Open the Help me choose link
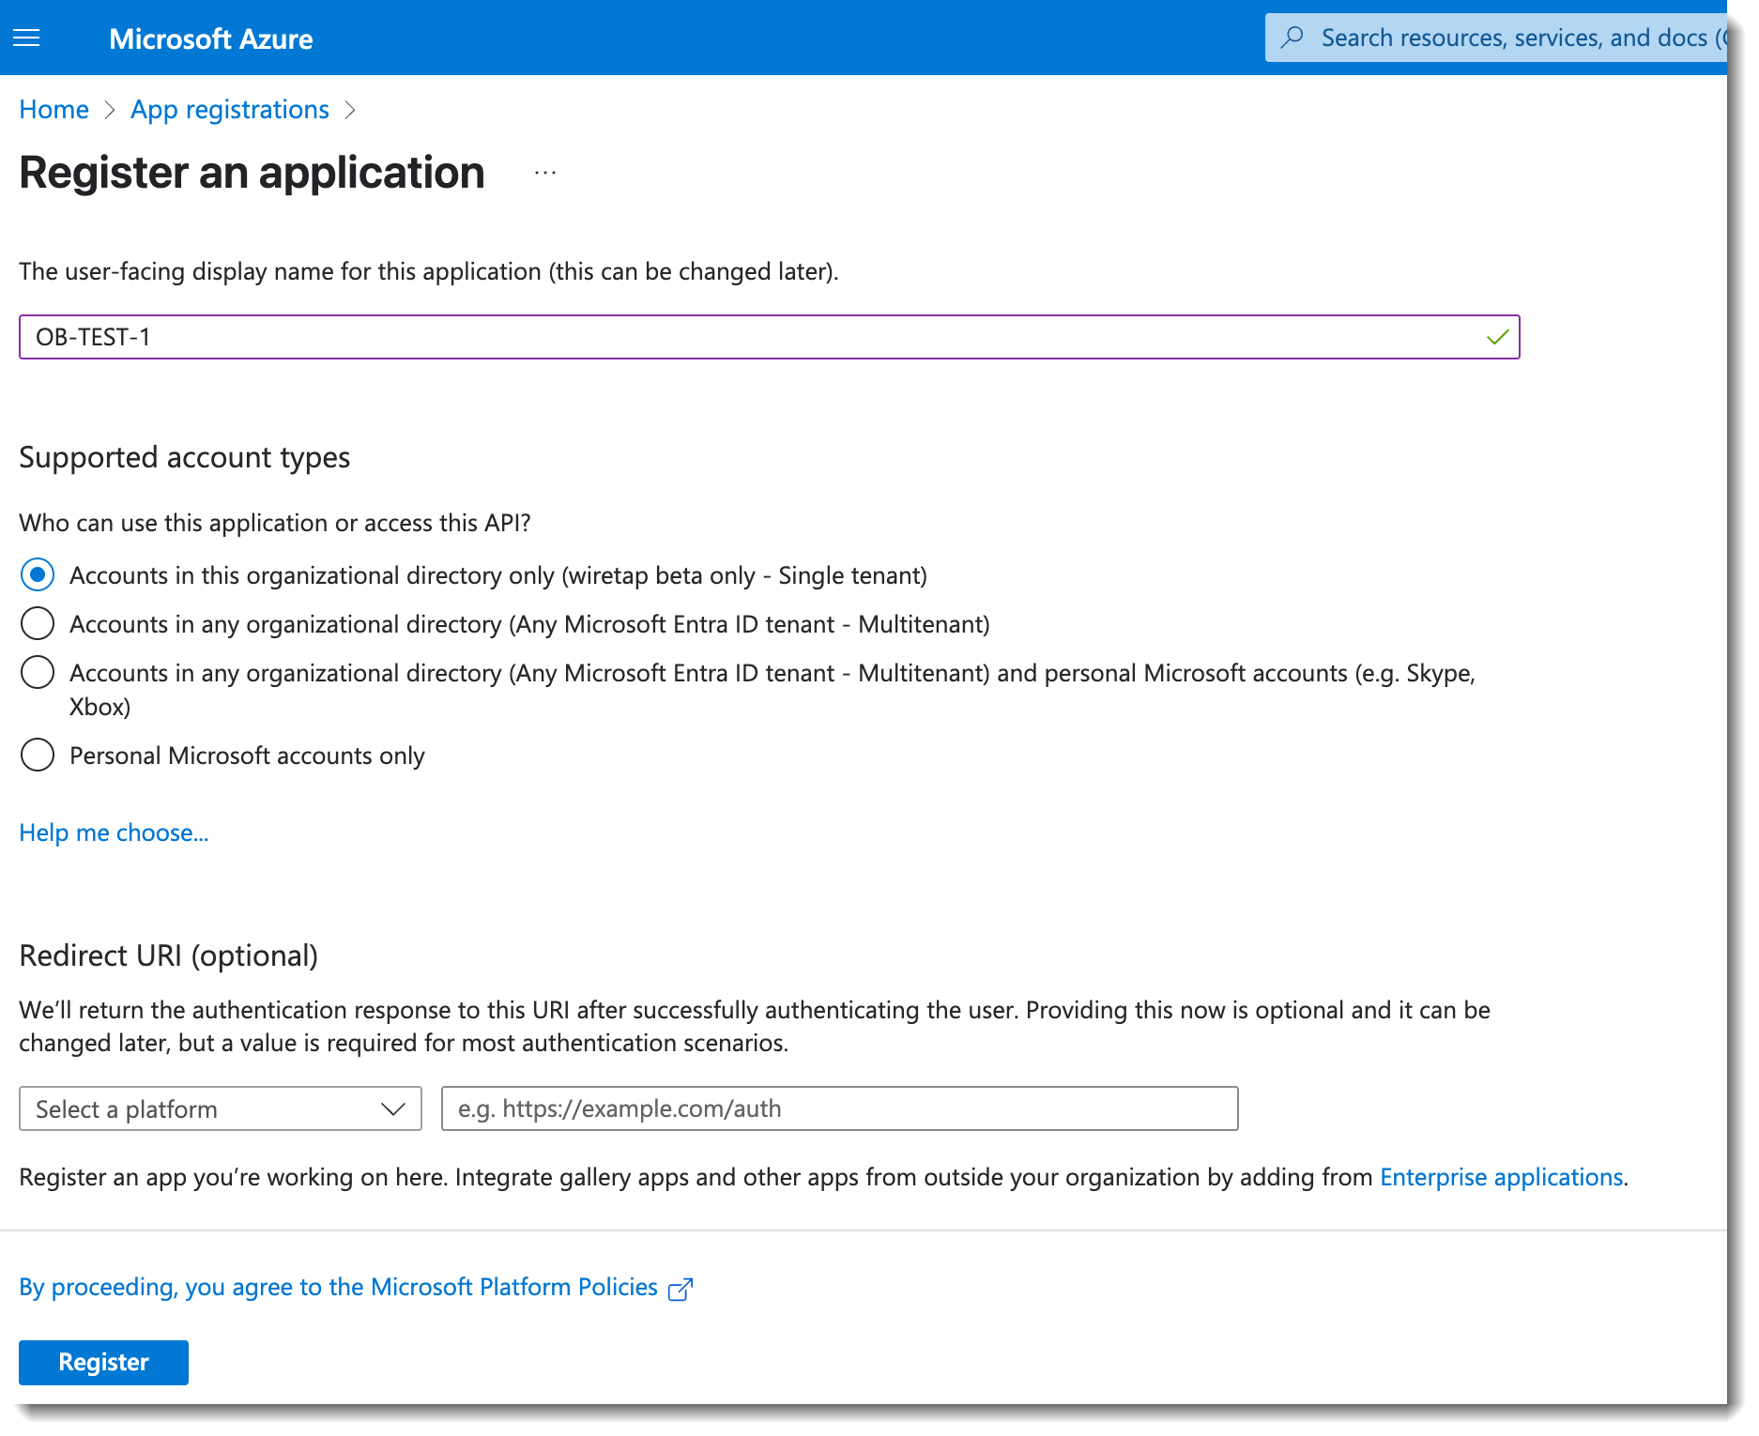 pos(114,833)
